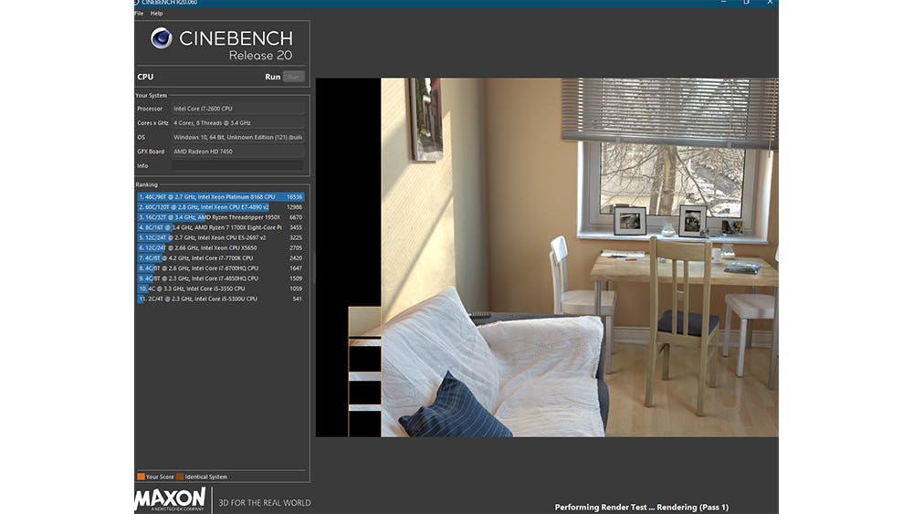
Task: Maximize the Cinebench window
Action: [x=747, y=3]
